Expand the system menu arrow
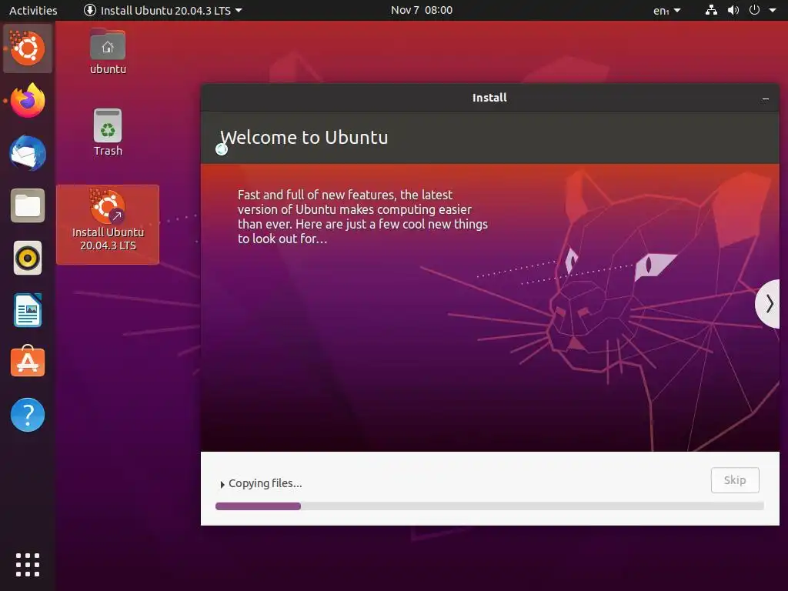Screen dimensions: 788x591 point(773,10)
